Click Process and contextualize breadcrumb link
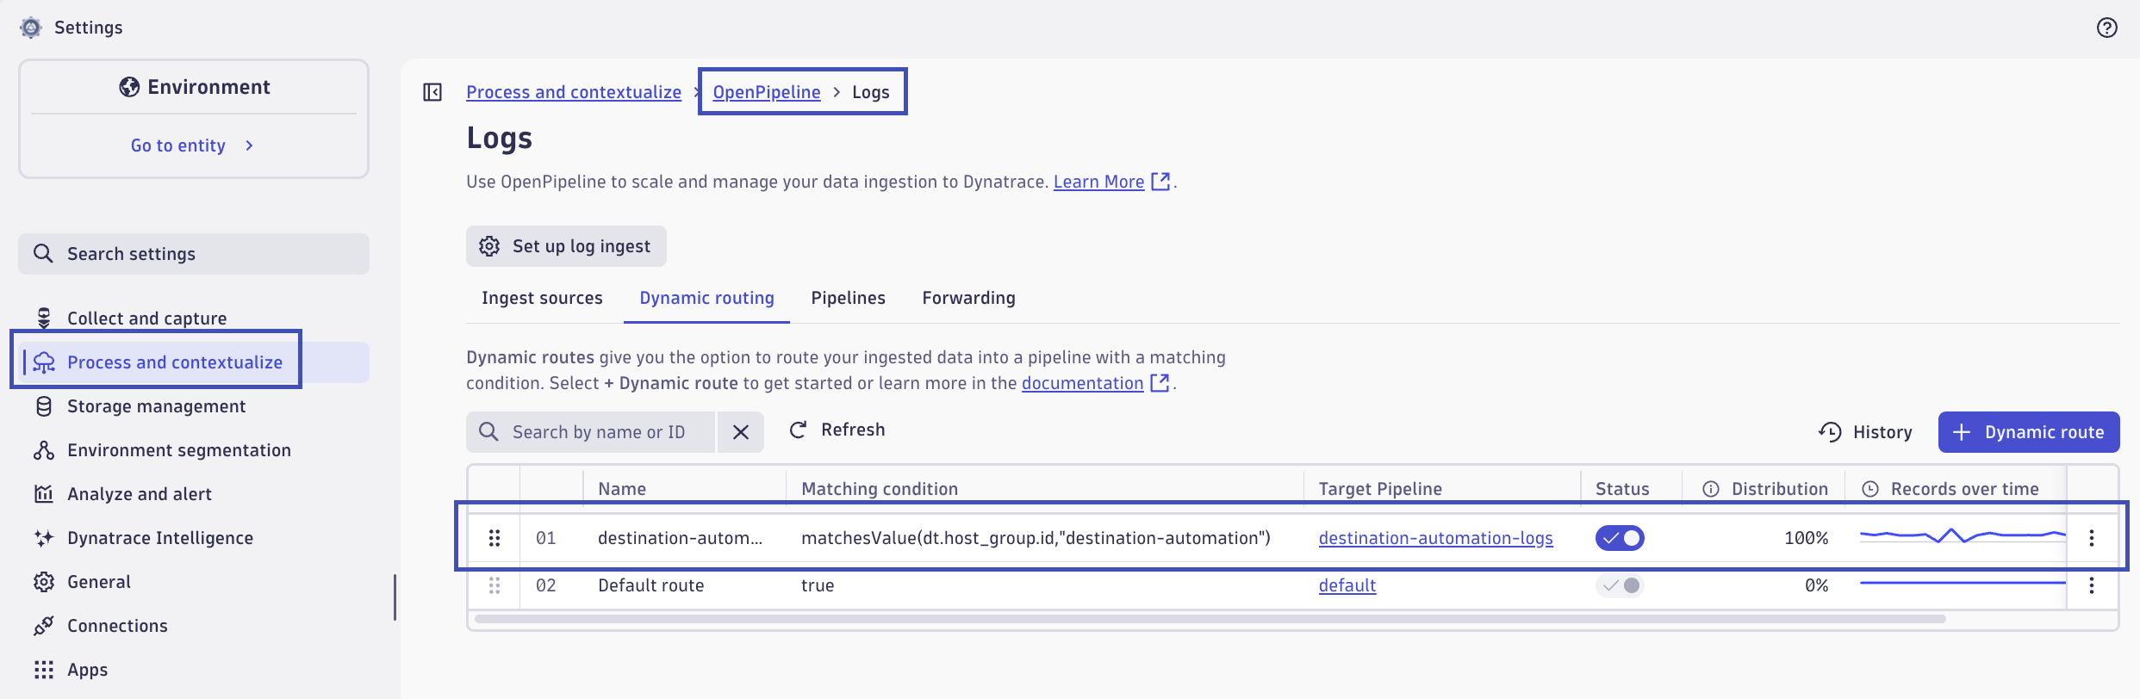The width and height of the screenshot is (2140, 699). point(574,92)
